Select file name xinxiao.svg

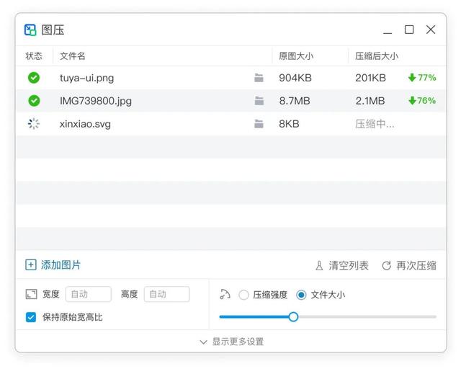click(x=85, y=124)
